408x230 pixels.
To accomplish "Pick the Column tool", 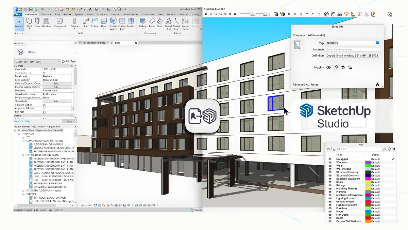I will tap(74, 22).
